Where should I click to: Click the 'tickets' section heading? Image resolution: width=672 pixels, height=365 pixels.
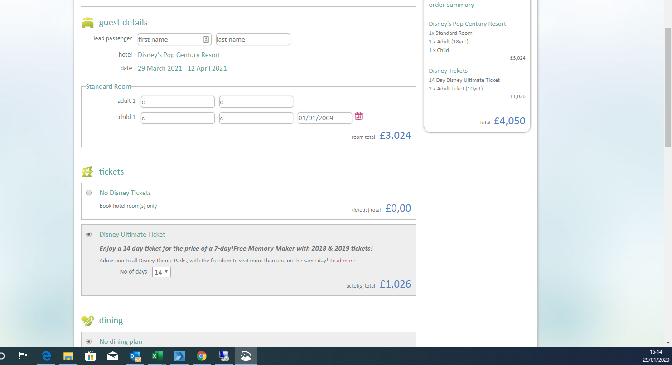[x=111, y=171]
